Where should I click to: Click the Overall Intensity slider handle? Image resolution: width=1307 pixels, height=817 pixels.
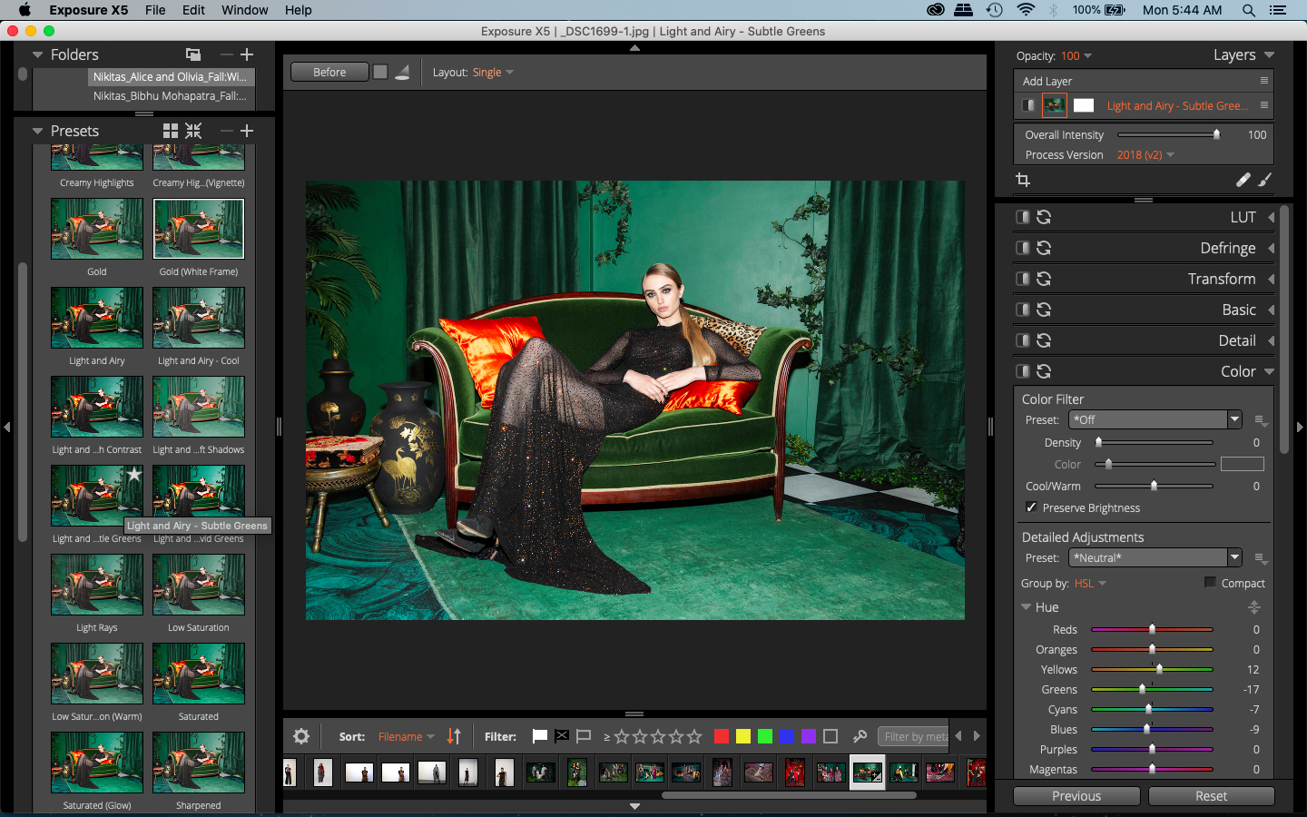[x=1216, y=134]
